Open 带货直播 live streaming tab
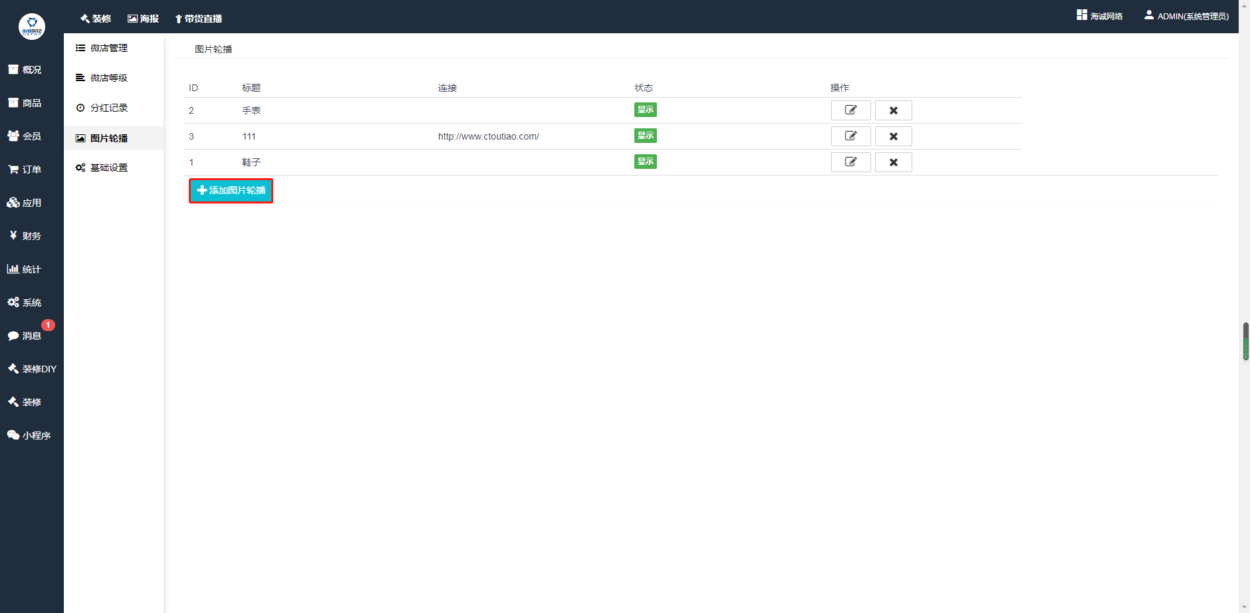The width and height of the screenshot is (1250, 613). (198, 19)
